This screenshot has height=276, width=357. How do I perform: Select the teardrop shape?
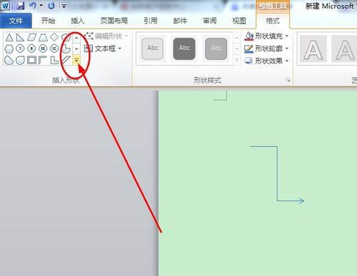tap(20, 60)
